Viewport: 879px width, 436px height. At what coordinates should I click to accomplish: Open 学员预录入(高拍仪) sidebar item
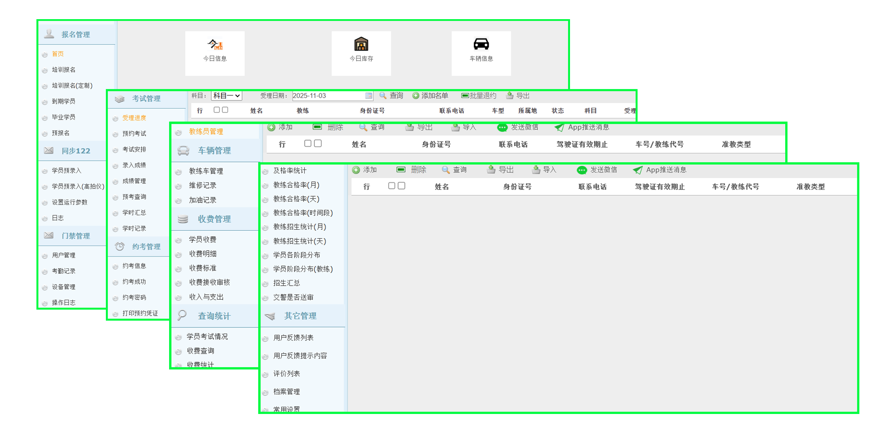click(x=78, y=187)
